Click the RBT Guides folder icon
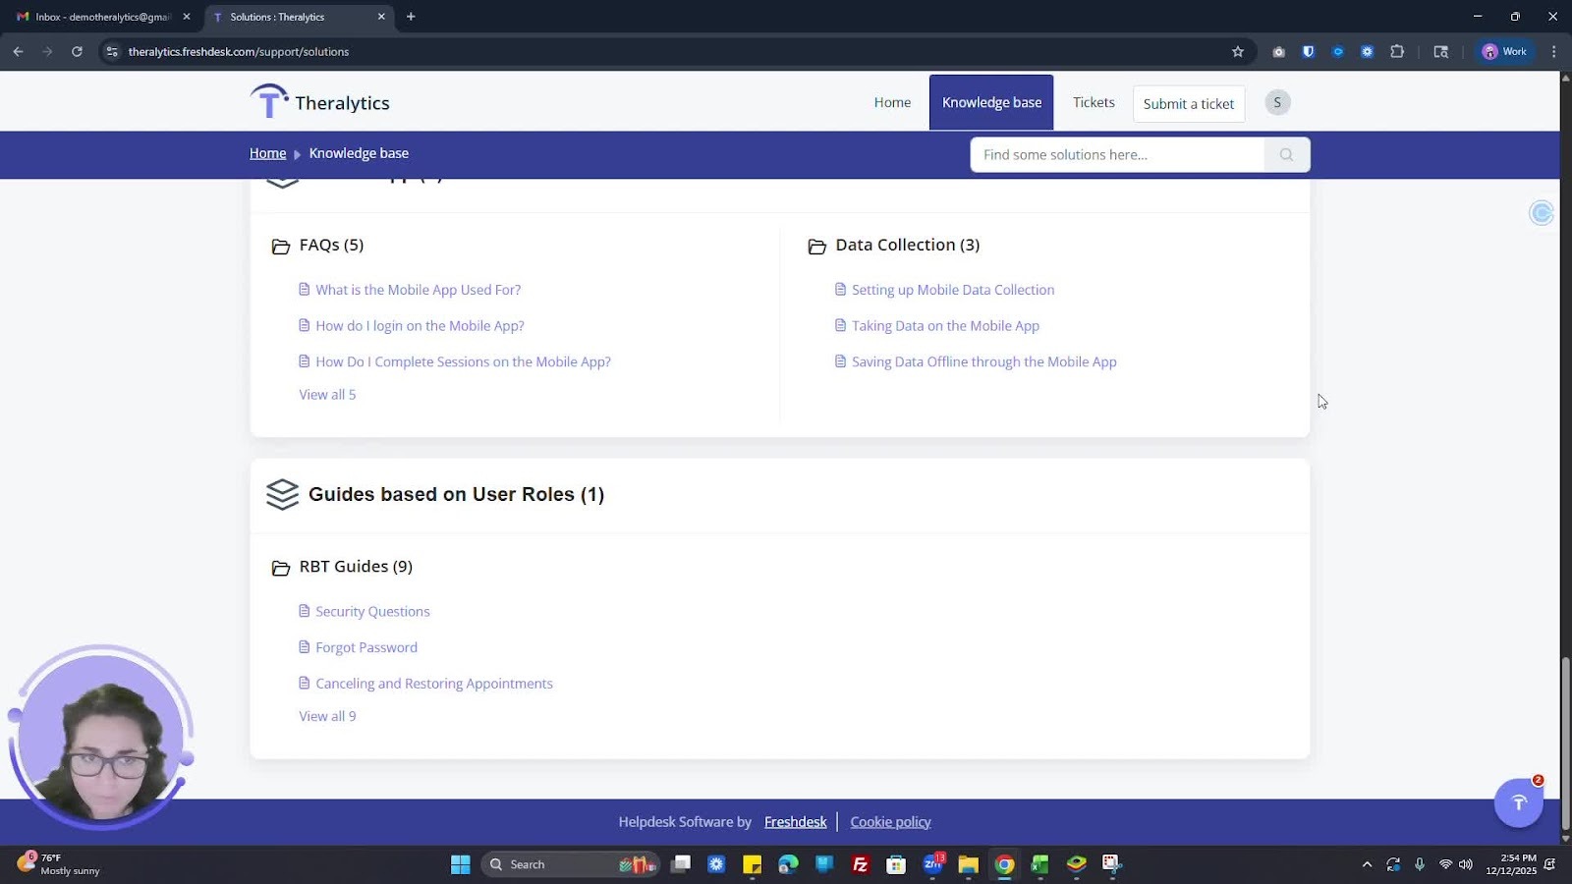 pos(281,568)
